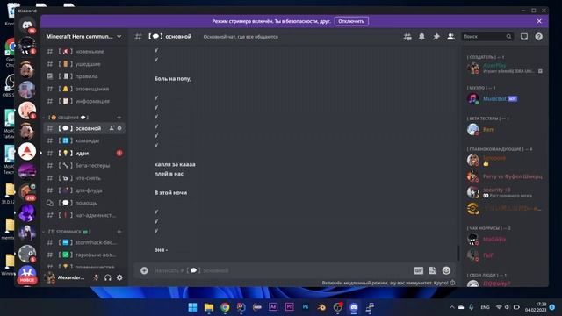Viewport: 562px width, 316px height.
Task: Open security <3 member profile
Action: (x=505, y=192)
